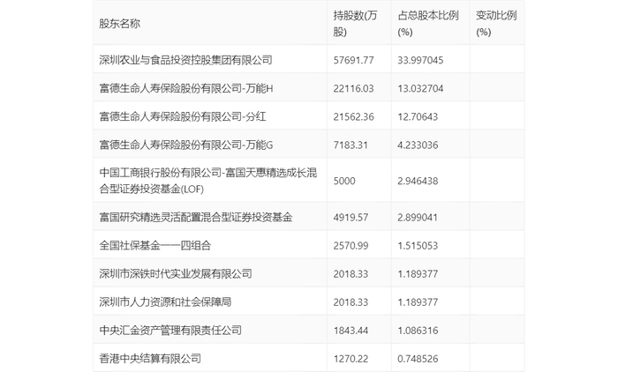Select 全国社保基金一一四组合 row name

point(154,245)
